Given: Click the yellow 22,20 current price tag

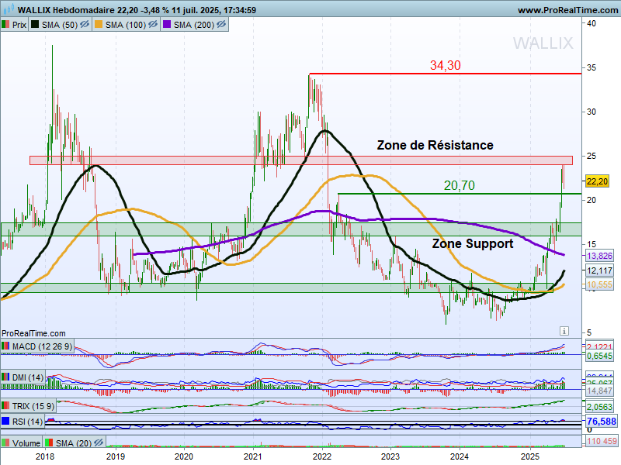Looking at the screenshot, I should click(597, 181).
